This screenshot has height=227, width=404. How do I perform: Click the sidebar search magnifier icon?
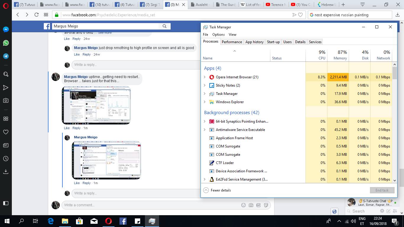coord(6,74)
